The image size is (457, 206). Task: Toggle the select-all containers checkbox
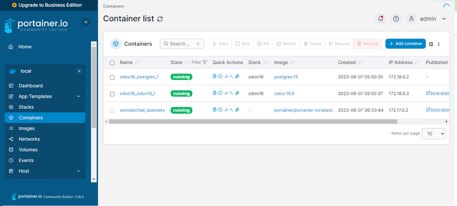pyautogui.click(x=112, y=63)
